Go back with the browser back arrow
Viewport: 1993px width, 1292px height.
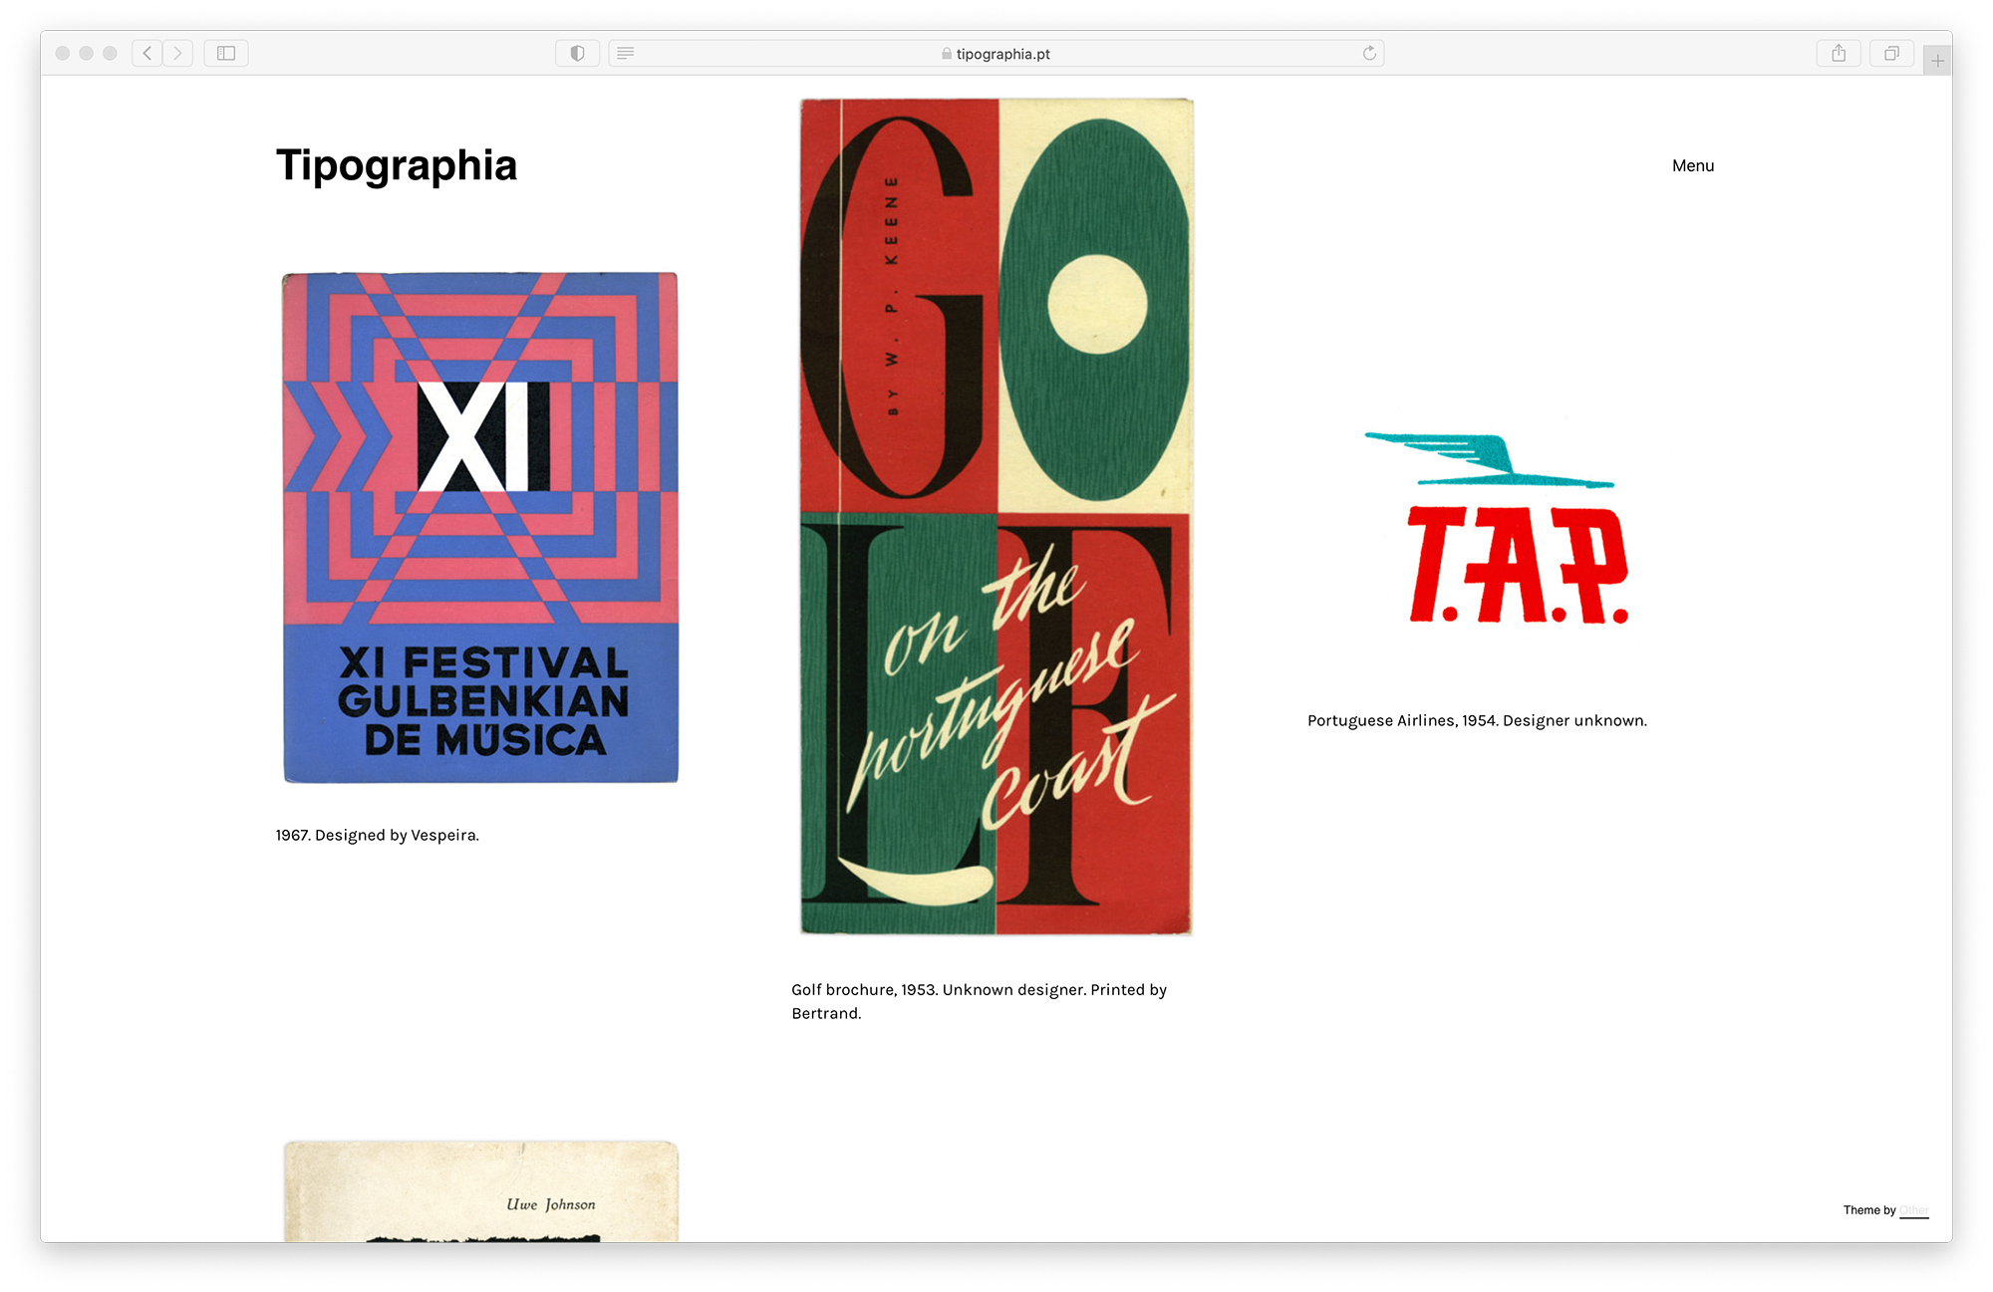[x=147, y=53]
